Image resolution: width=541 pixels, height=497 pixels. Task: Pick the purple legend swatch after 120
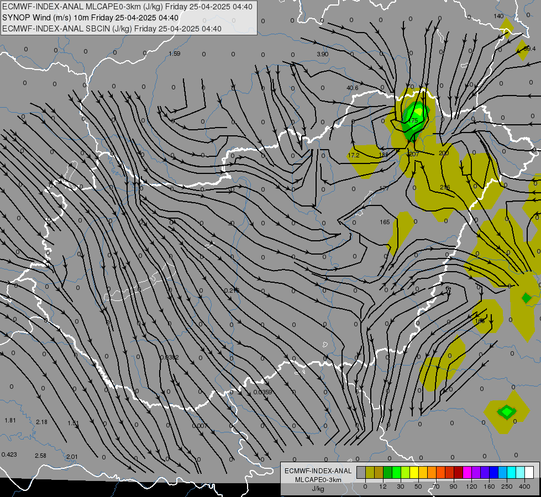(476, 472)
